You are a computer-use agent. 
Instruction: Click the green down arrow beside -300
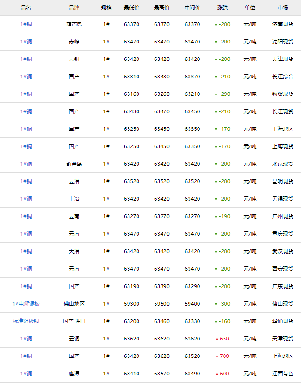216,304
